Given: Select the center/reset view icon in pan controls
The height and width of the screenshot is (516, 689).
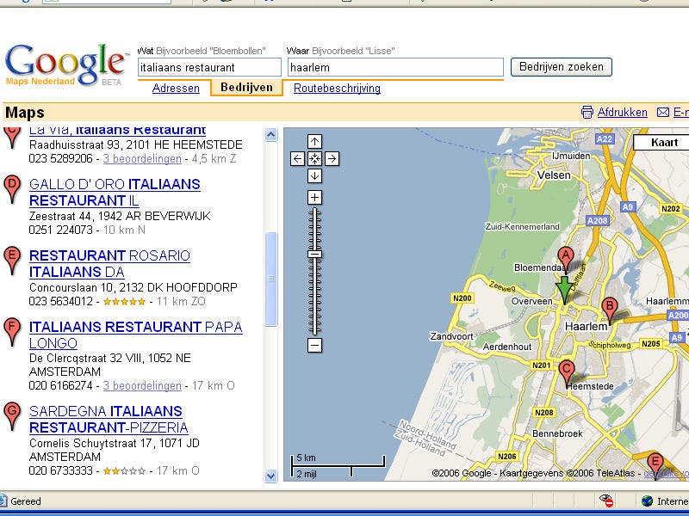Looking at the screenshot, I should 317,158.
